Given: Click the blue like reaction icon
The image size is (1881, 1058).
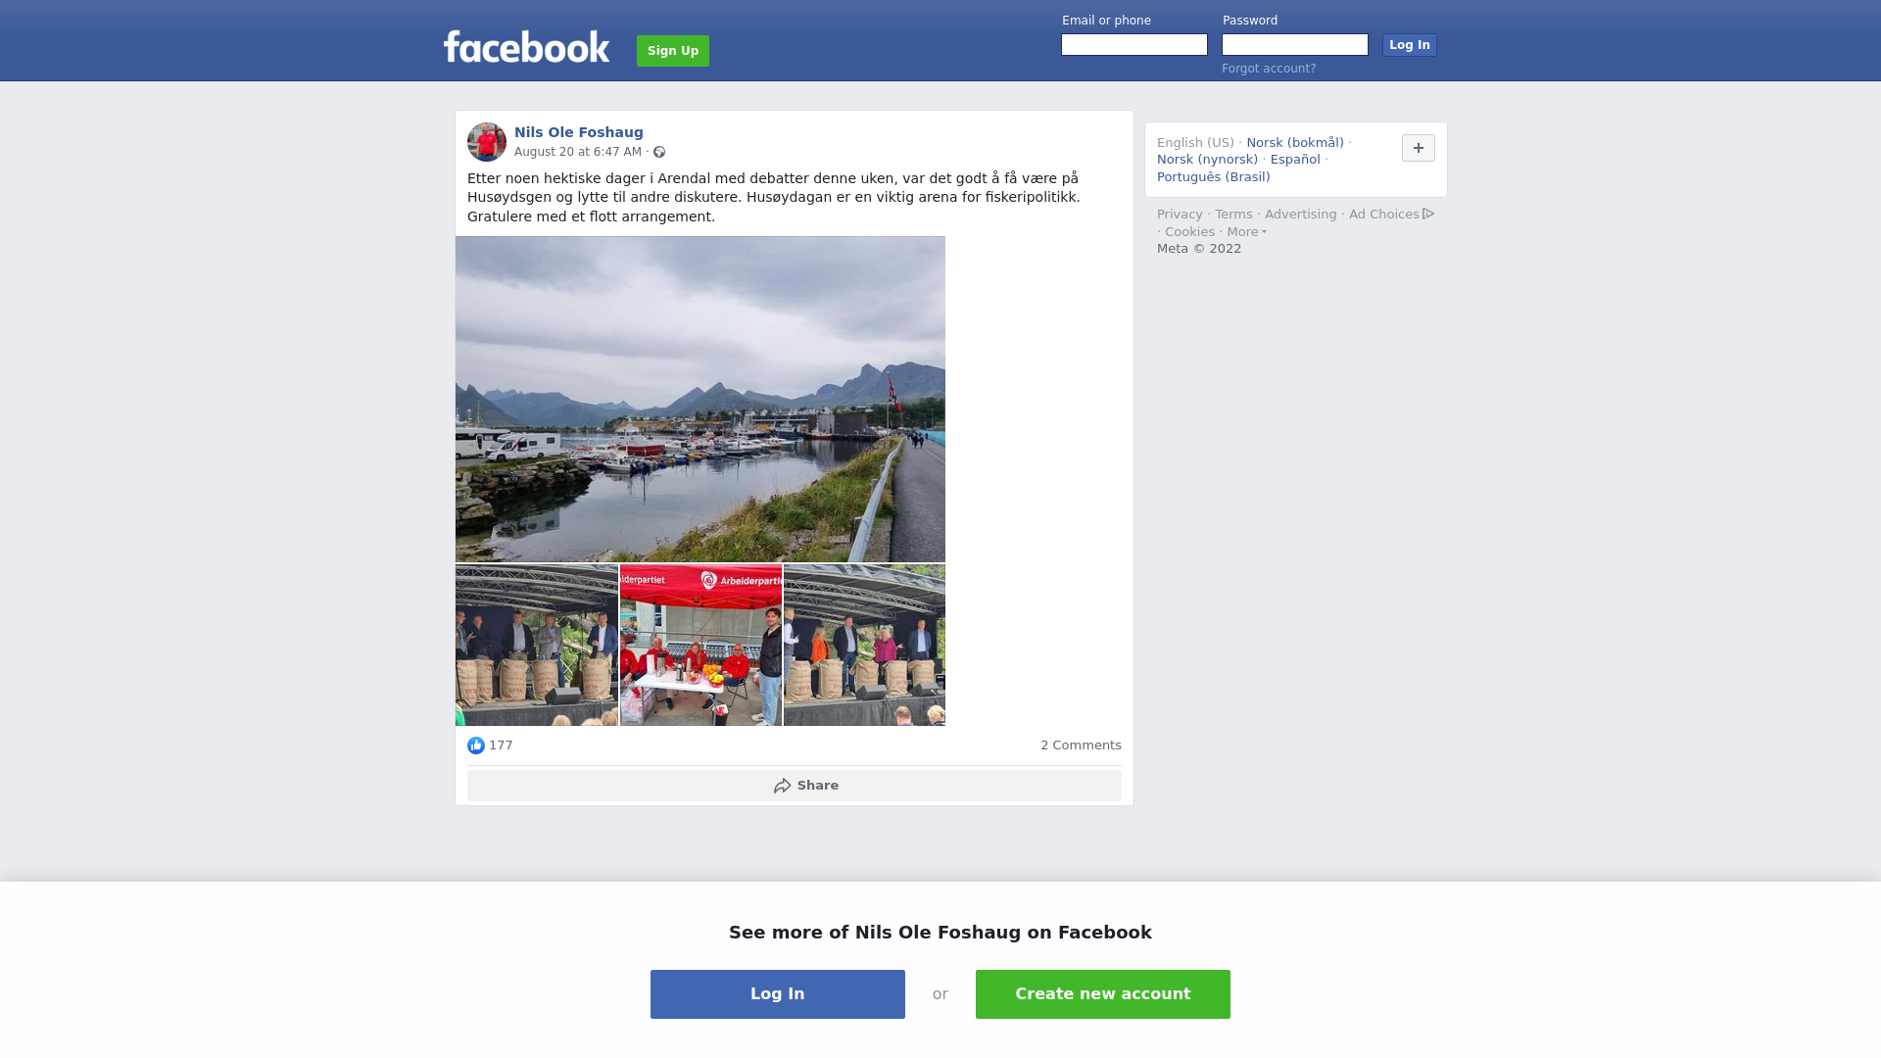Looking at the screenshot, I should click(476, 745).
